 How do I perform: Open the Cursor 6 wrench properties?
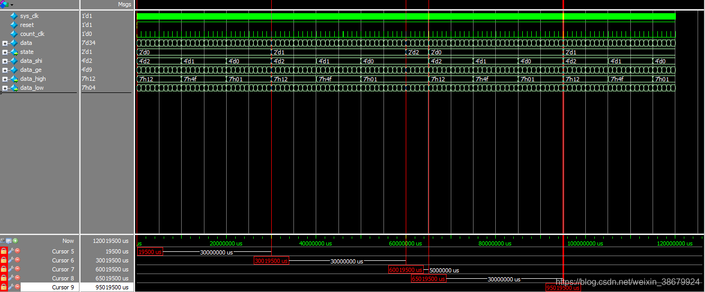click(x=11, y=260)
